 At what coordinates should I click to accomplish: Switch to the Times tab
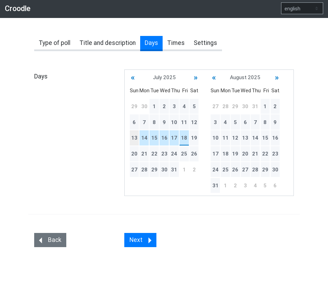tap(176, 43)
